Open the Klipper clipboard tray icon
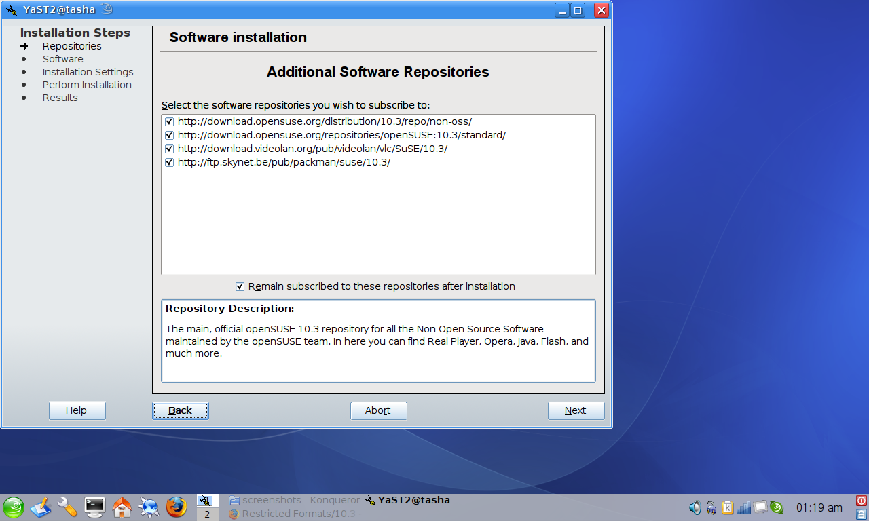This screenshot has width=869, height=521. click(x=728, y=507)
